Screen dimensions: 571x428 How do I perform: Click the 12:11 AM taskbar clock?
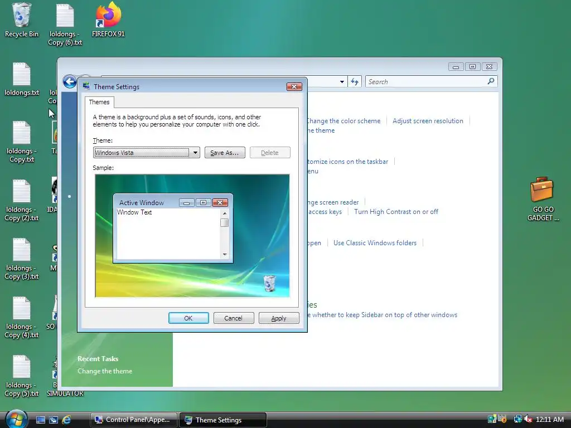549,419
